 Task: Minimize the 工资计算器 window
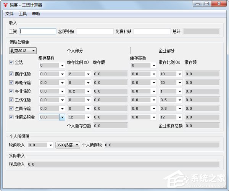pyautogui.click(x=197, y=4)
